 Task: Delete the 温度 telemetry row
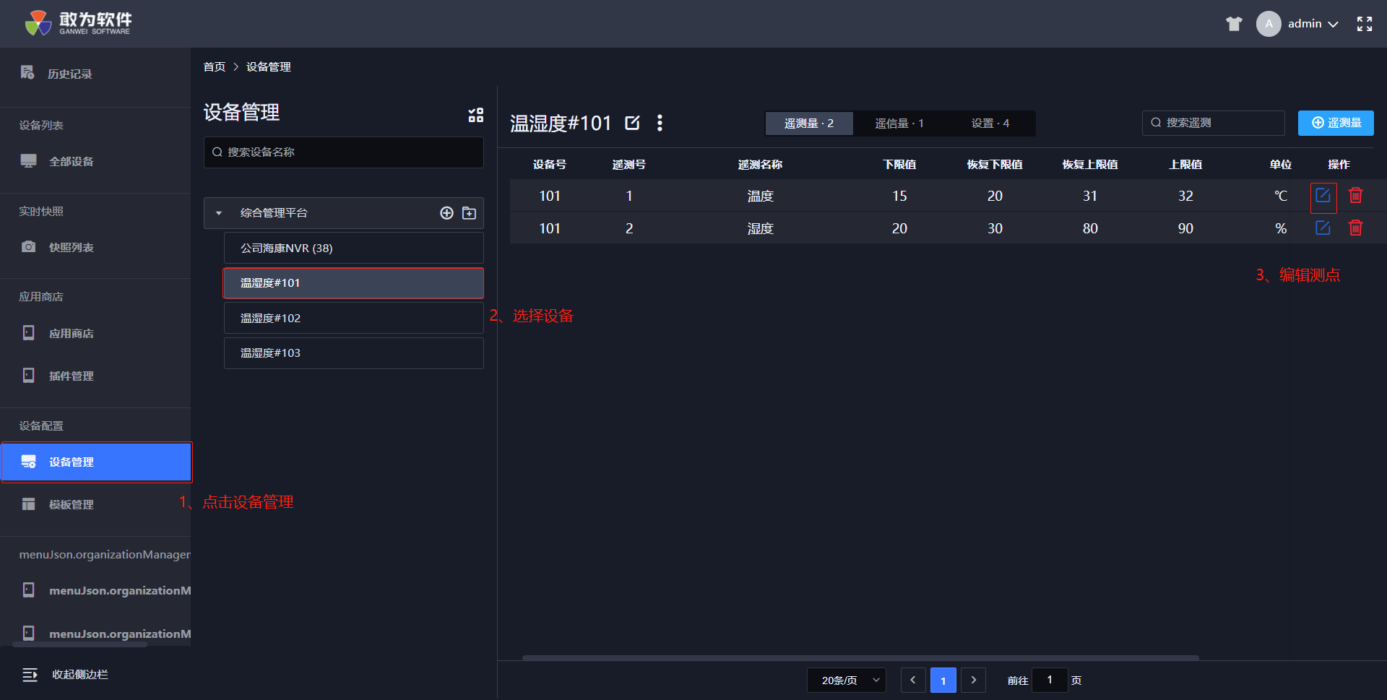click(1356, 196)
